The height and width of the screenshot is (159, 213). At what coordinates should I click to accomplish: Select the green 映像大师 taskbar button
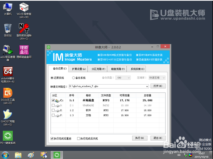click(x=57, y=155)
